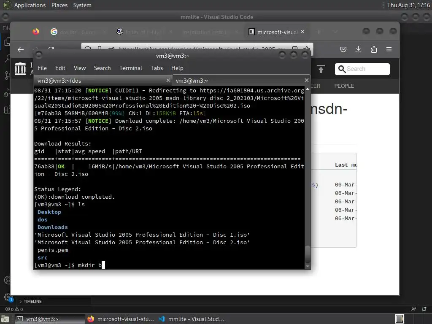The image size is (432, 324).
Task: Open PEOPLE link on archive page
Action: [x=344, y=86]
